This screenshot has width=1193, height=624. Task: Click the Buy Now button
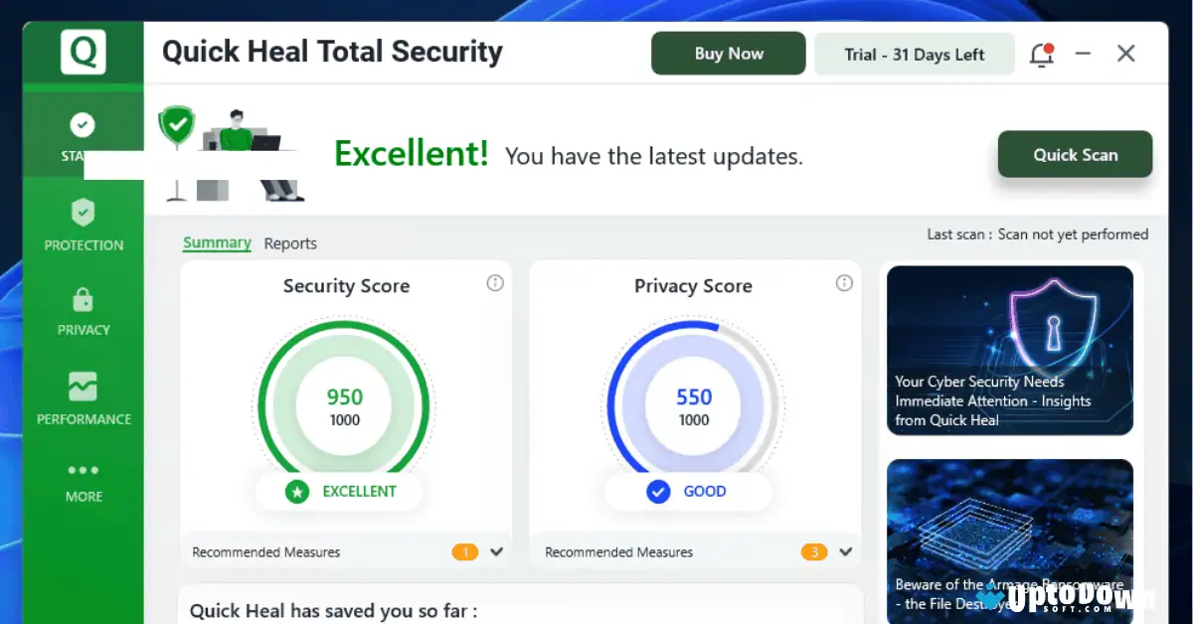[728, 53]
